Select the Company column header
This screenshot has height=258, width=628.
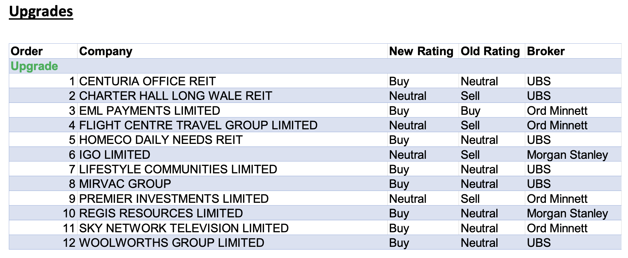click(106, 51)
